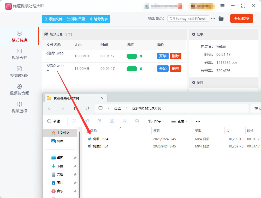Open the 格式转换 format conversion module
Image resolution: width=261 pixels, height=198 pixels.
coord(19,36)
